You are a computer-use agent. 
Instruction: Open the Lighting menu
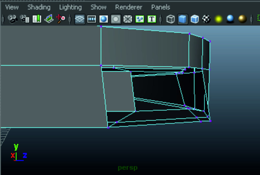coord(71,7)
